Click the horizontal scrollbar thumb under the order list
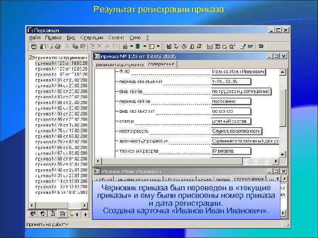 coord(51,205)
